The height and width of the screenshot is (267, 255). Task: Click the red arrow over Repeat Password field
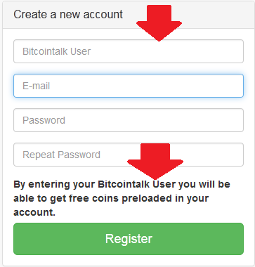pyautogui.click(x=155, y=161)
